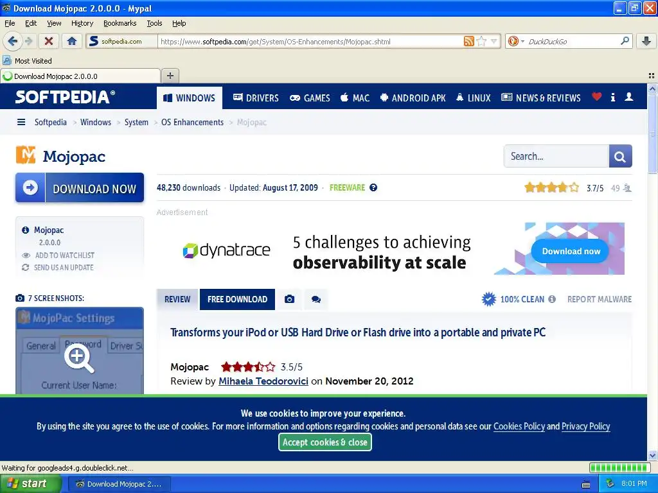Open News & Reviews section
The width and height of the screenshot is (658, 493).
541,98
